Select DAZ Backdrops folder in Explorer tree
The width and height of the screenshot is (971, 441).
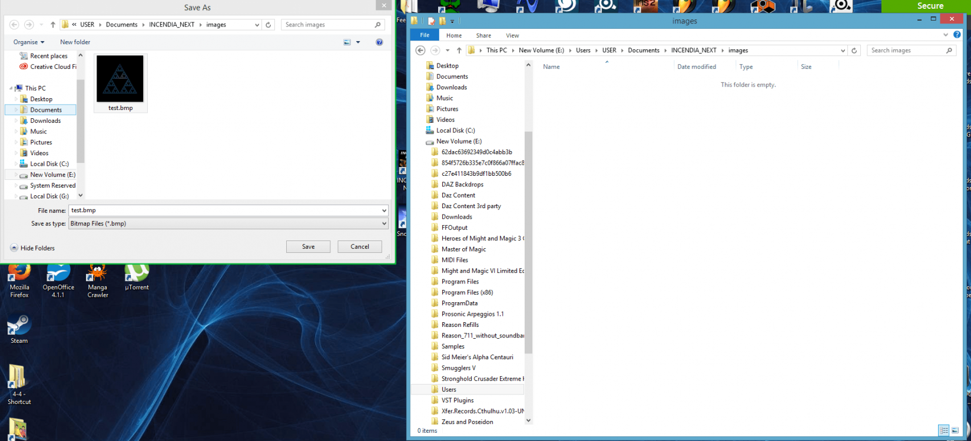[x=462, y=185]
